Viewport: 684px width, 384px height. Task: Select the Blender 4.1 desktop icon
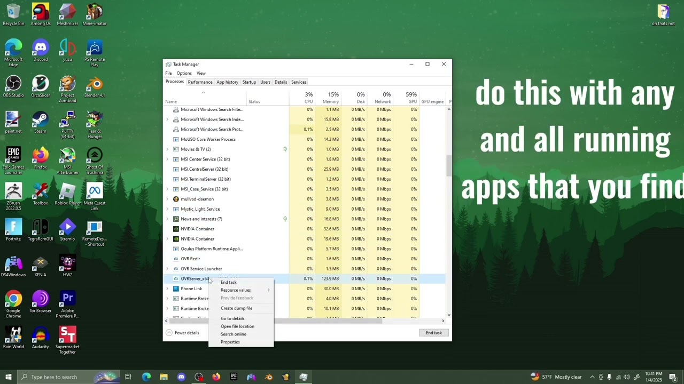tap(95, 86)
